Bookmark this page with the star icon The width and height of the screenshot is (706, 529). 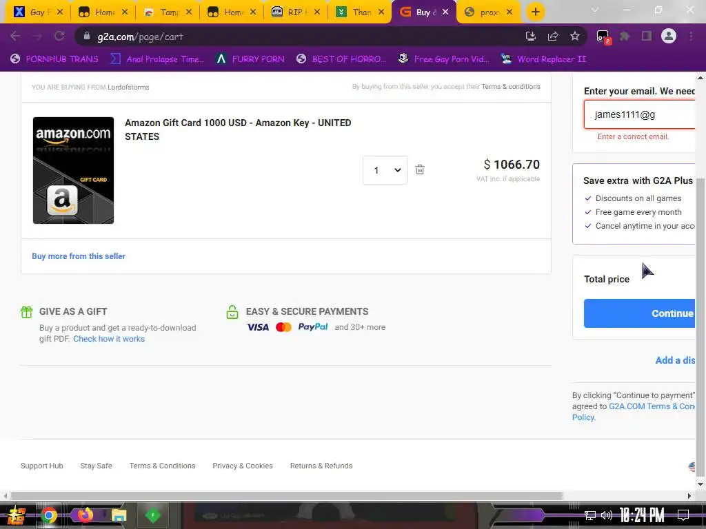click(x=575, y=37)
